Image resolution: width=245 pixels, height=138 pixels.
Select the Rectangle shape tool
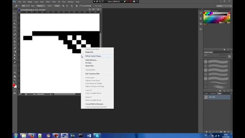[x=15, y=73]
